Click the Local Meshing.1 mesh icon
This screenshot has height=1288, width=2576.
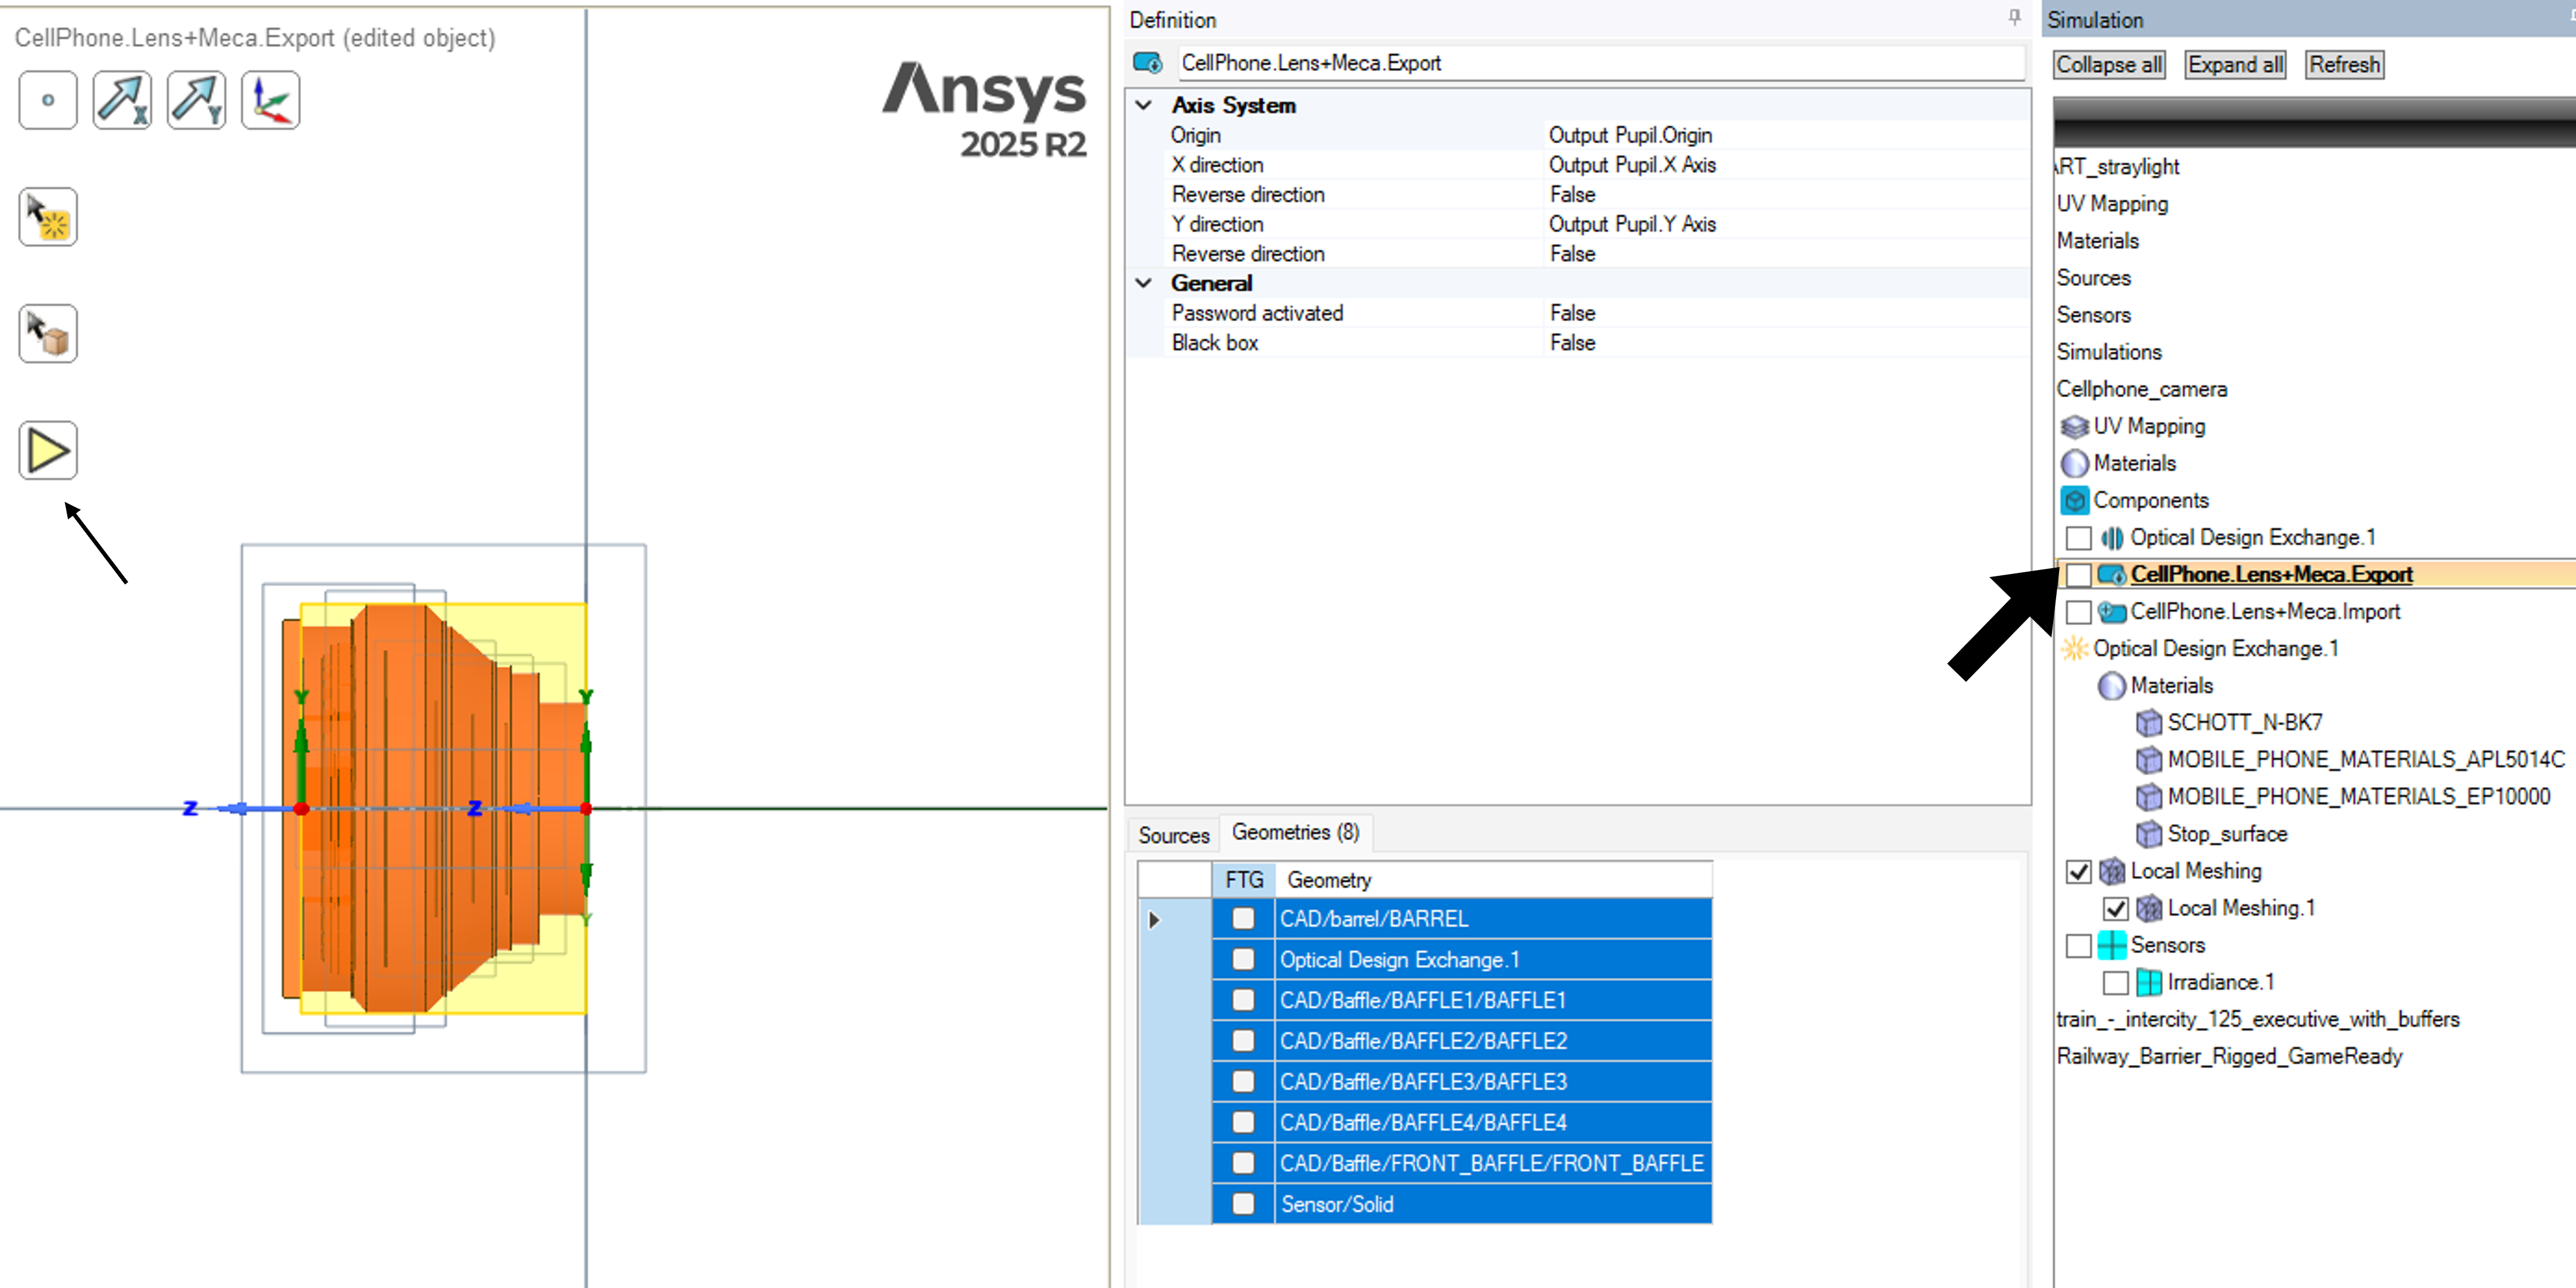coord(2148,908)
